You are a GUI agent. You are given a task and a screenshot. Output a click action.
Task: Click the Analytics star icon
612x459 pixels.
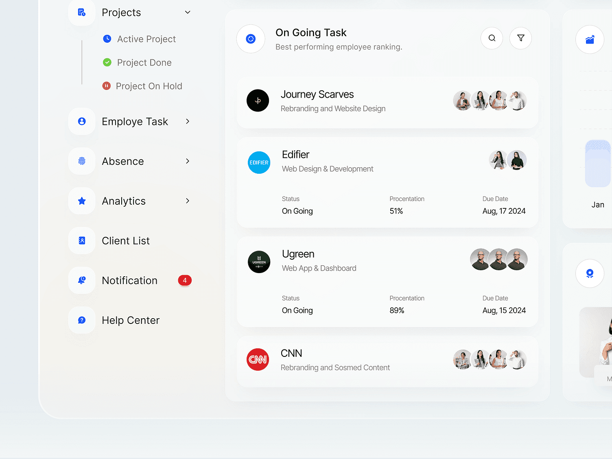pos(82,201)
